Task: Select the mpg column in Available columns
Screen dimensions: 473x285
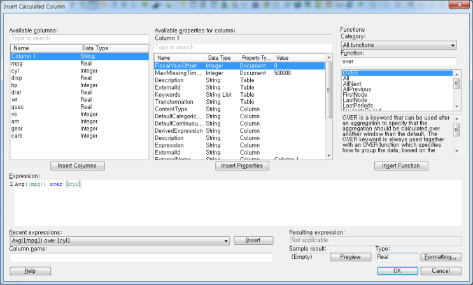Action: pyautogui.click(x=17, y=64)
